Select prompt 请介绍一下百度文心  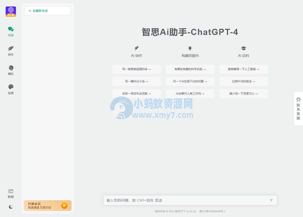pyautogui.click(x=243, y=94)
